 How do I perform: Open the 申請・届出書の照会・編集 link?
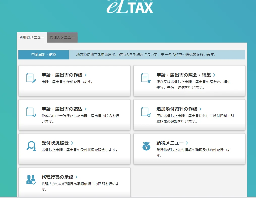pyautogui.click(x=184, y=75)
